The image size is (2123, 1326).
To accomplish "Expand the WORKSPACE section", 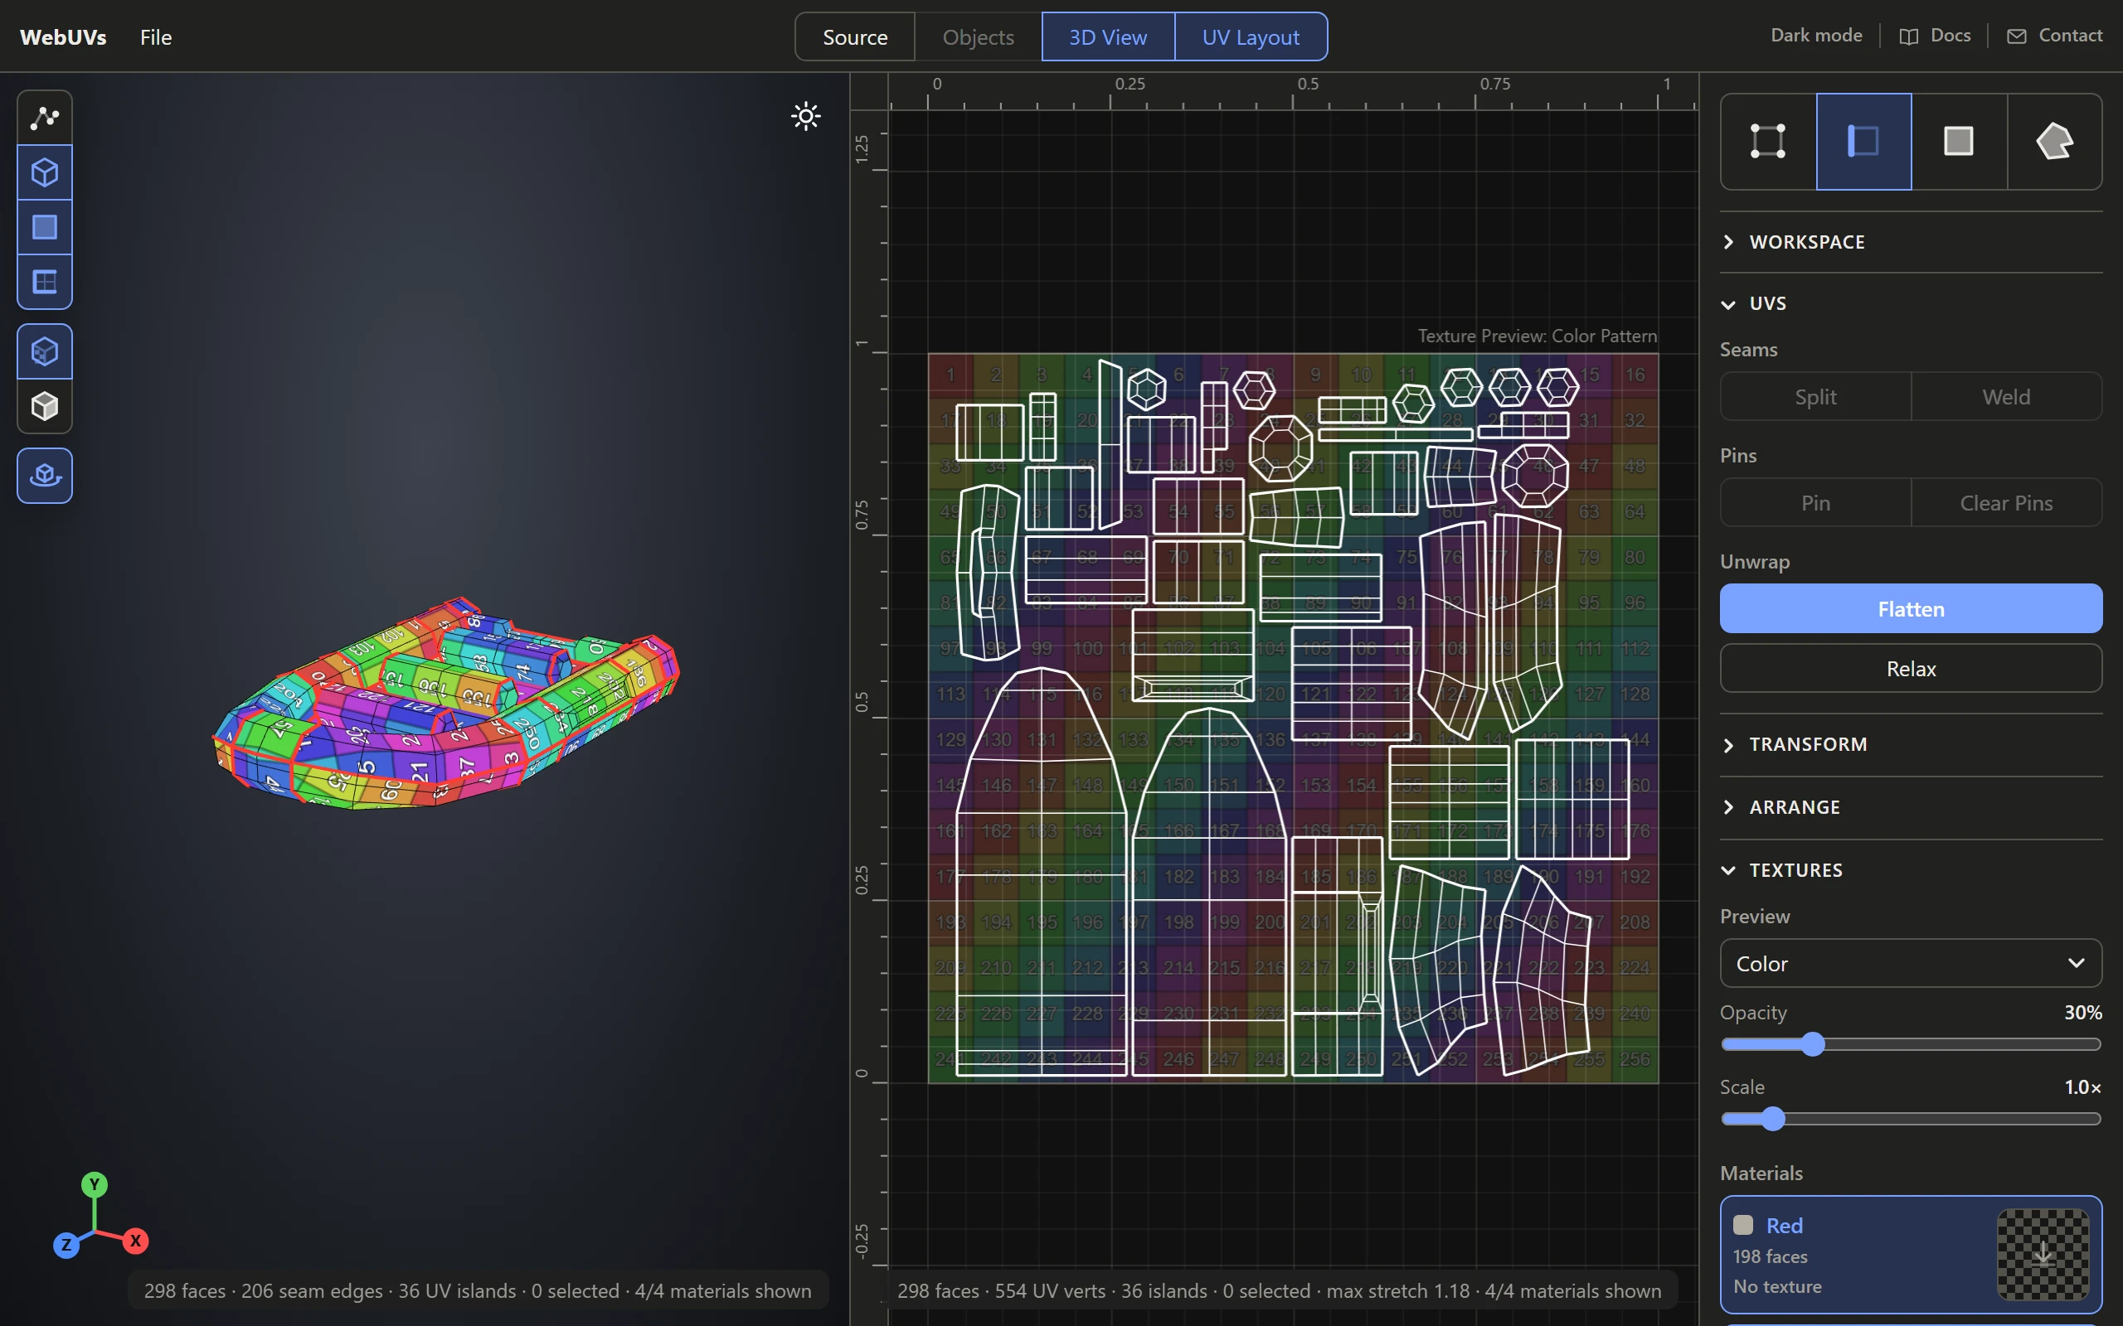I will click(1911, 242).
